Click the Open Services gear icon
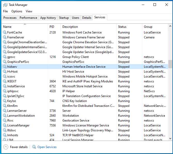Image resolution: width=173 pixels, height=154 pixels. pyautogui.click(x=34, y=147)
